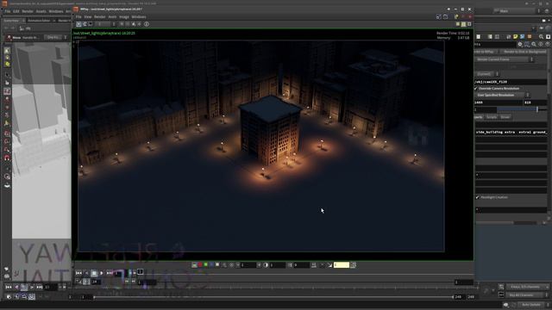Select the red magnet snapping tool in left toolbar

(x=7, y=158)
